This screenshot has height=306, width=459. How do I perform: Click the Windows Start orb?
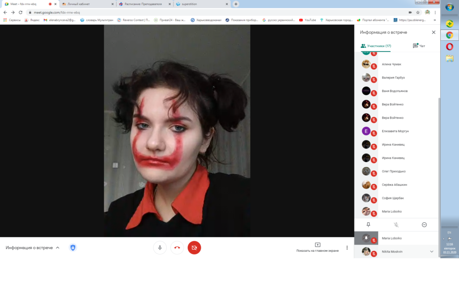click(450, 7)
